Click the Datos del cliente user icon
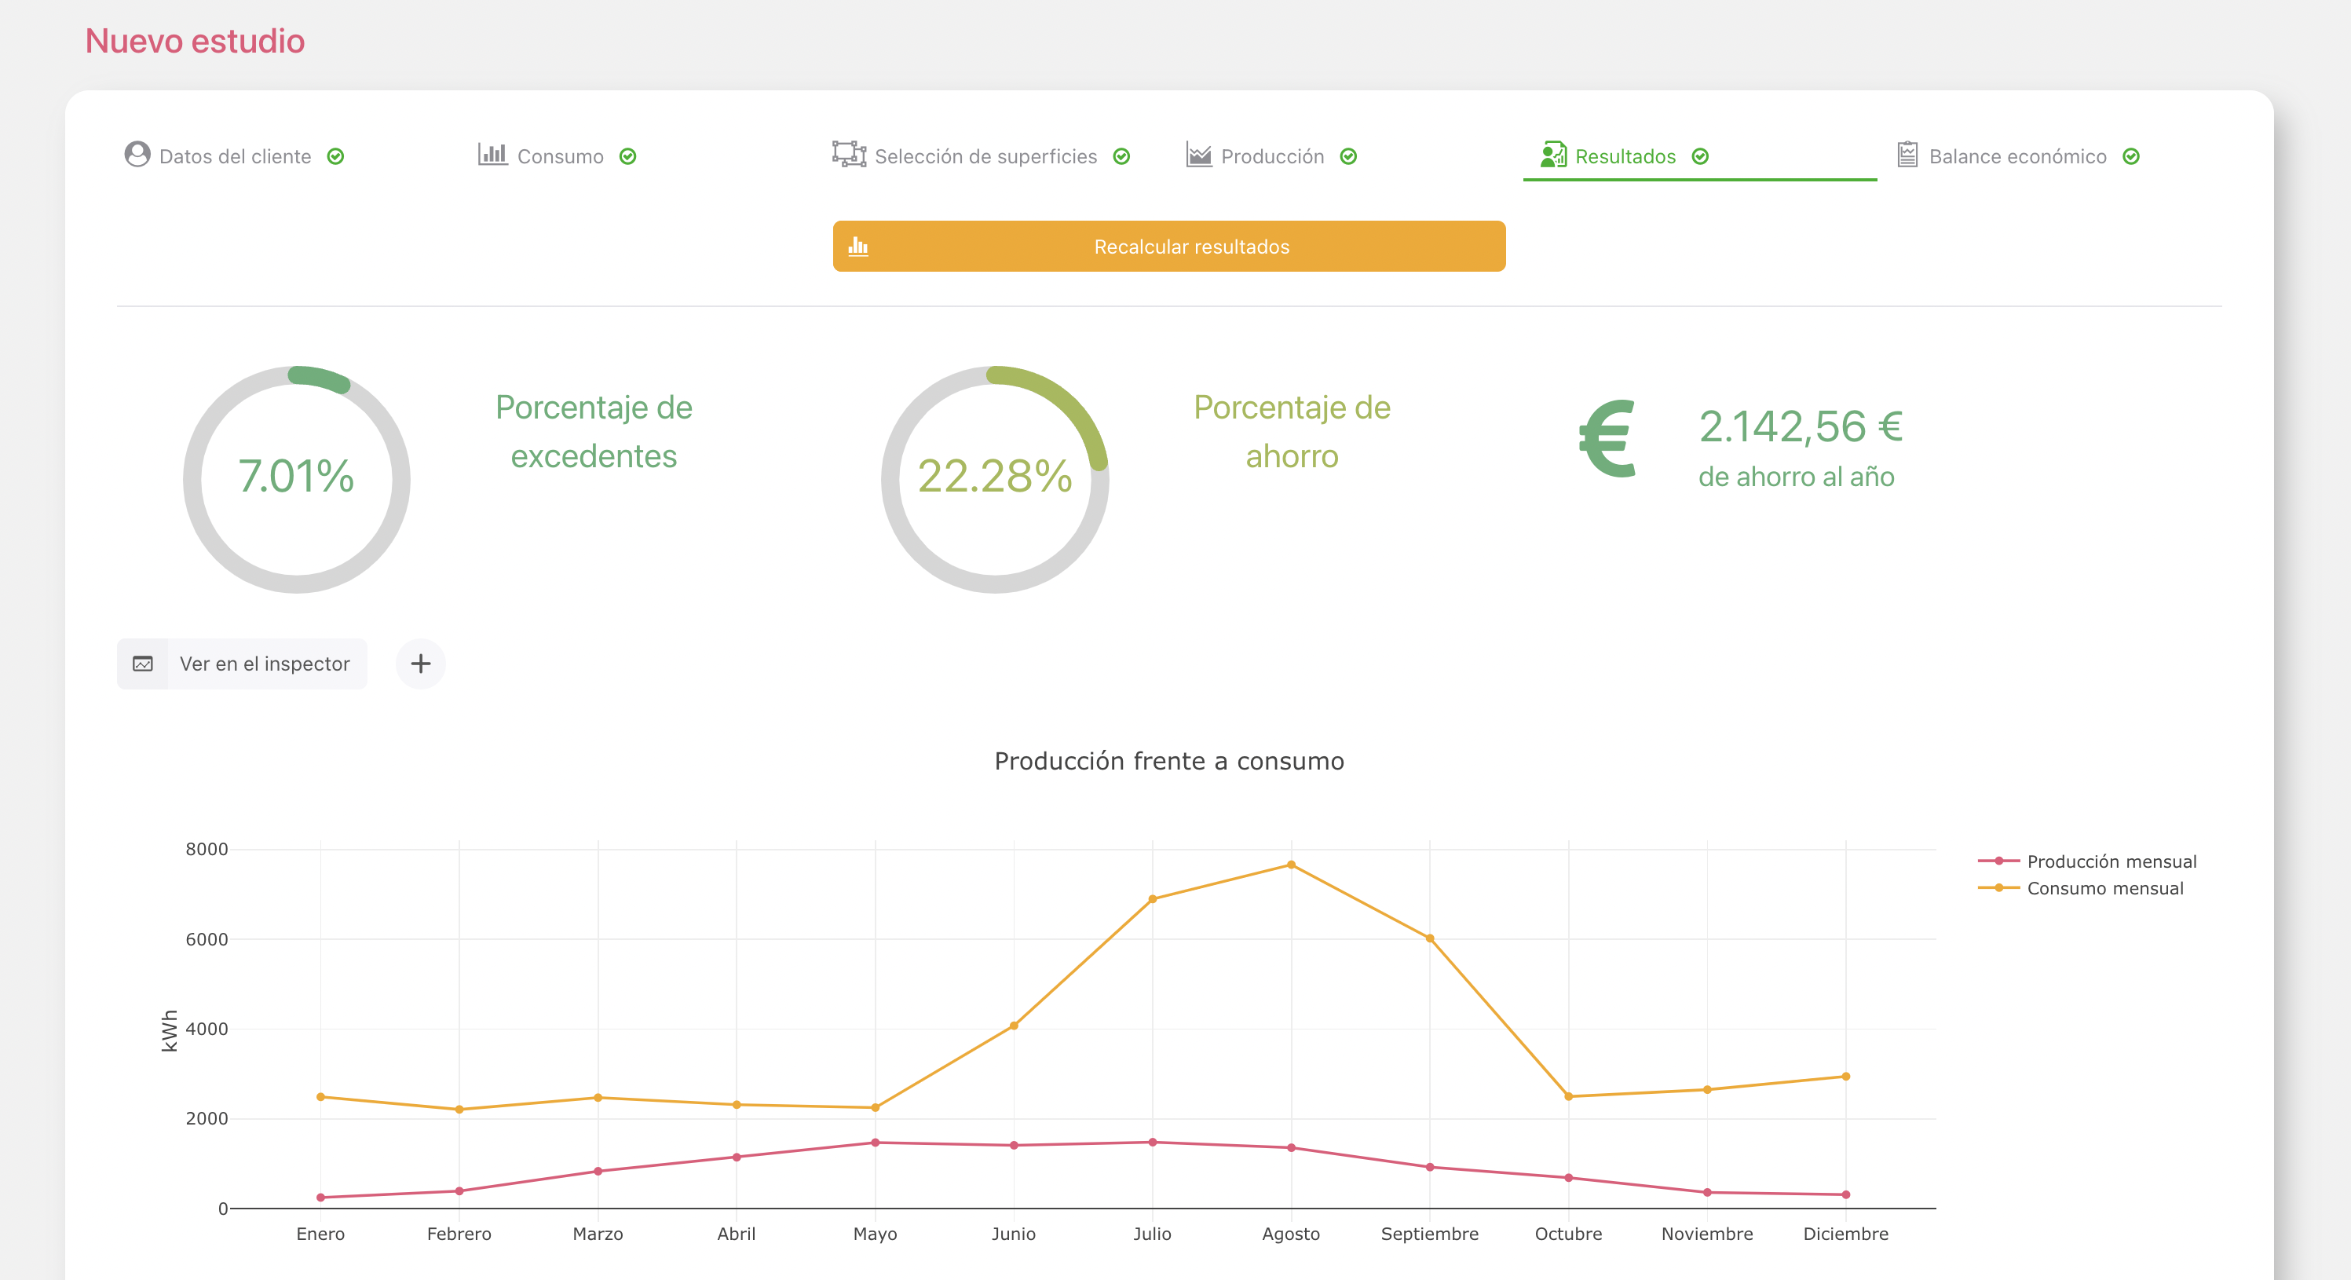Viewport: 2351px width, 1280px height. [x=137, y=154]
